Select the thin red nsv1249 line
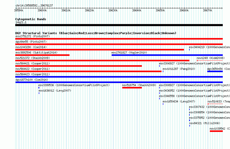Viewport: 230px width, 149px height. tap(210, 61)
